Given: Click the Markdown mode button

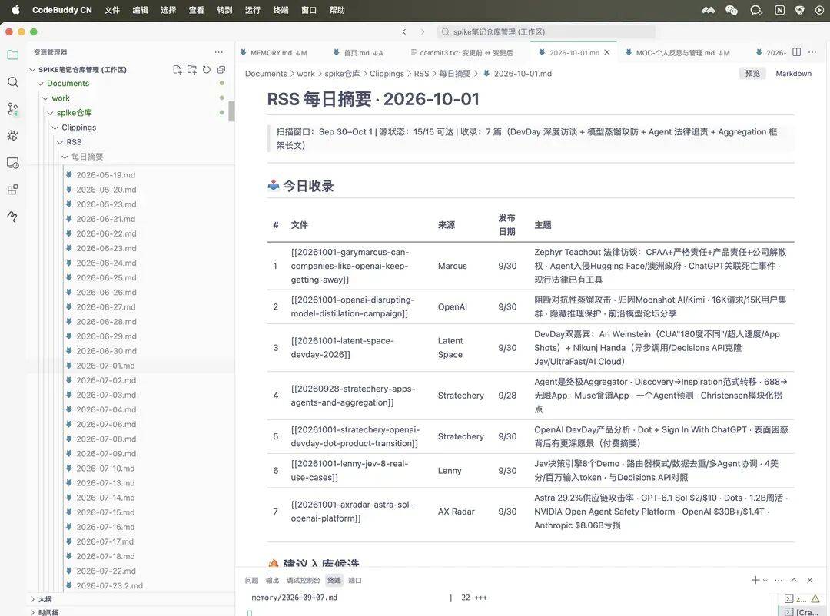Looking at the screenshot, I should tap(793, 74).
